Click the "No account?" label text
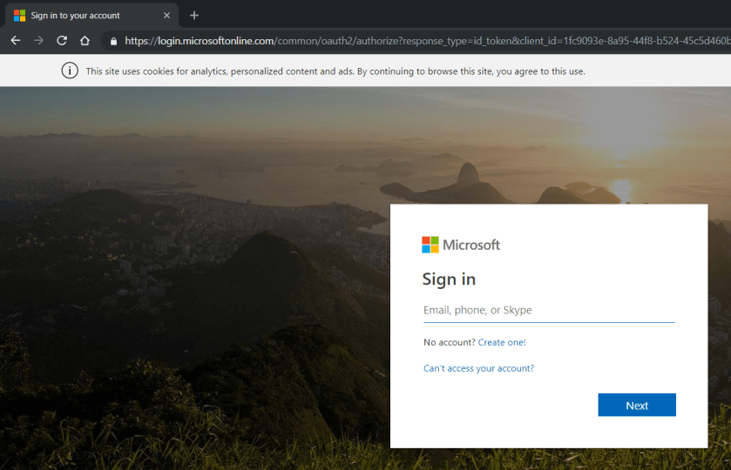This screenshot has width=731, height=470. tap(449, 342)
